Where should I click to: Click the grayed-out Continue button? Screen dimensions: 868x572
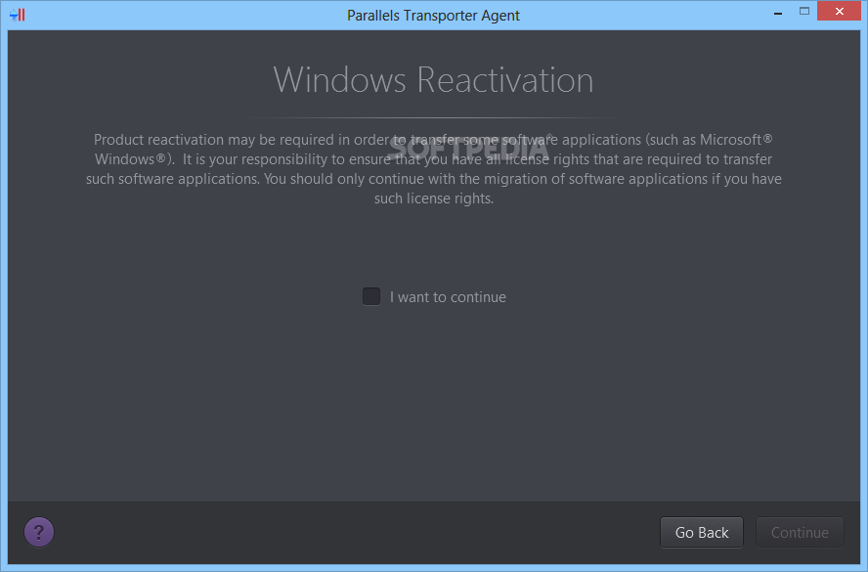point(800,532)
